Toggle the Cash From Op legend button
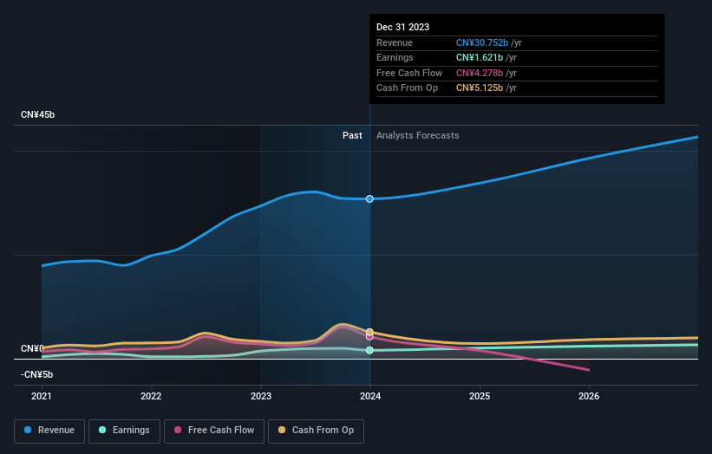This screenshot has height=454, width=712. pos(316,431)
